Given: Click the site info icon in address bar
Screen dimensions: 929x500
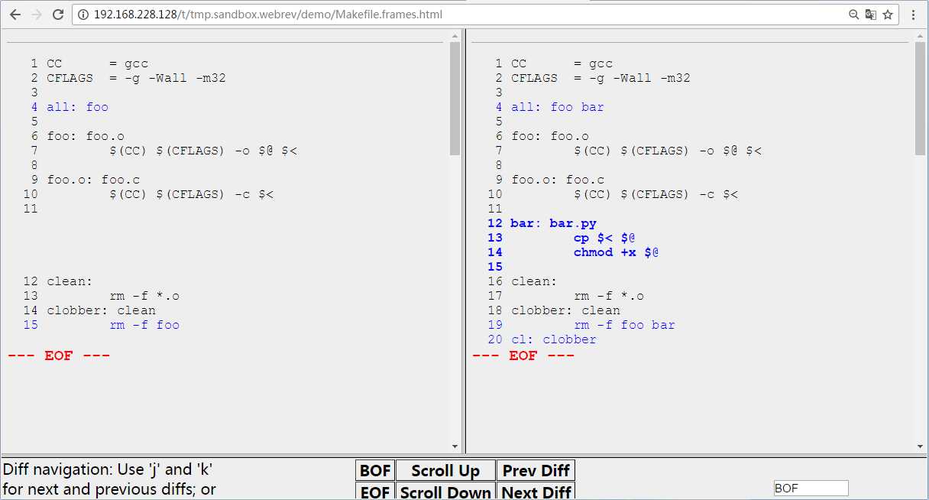Looking at the screenshot, I should [x=84, y=15].
